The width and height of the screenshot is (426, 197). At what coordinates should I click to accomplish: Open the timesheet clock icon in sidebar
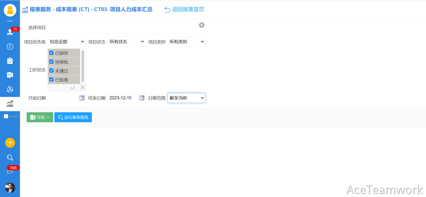coord(10,47)
